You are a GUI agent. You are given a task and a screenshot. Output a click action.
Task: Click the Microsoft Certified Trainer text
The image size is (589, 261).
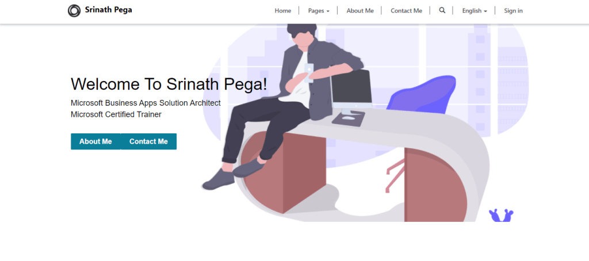coord(116,114)
